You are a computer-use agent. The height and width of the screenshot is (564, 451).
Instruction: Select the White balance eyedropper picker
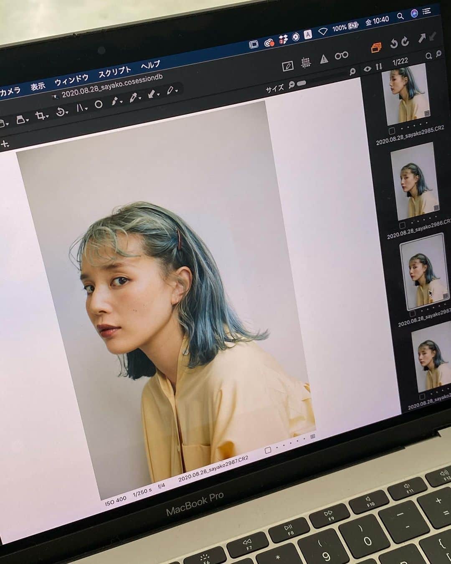pos(133,98)
